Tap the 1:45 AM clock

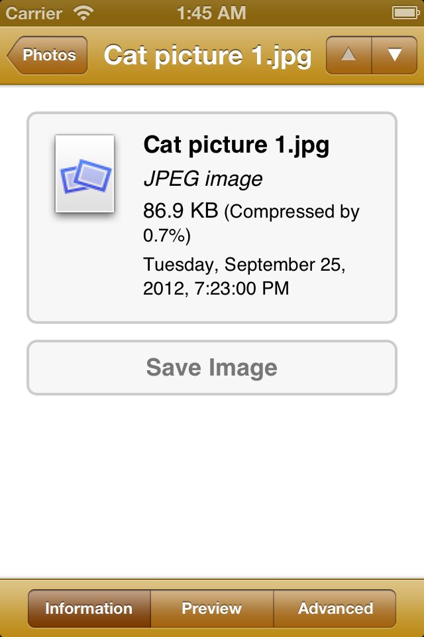click(x=211, y=13)
